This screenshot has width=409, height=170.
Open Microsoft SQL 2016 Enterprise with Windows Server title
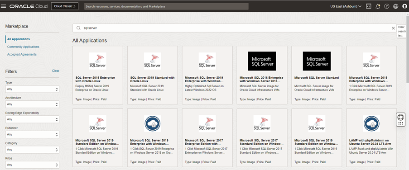[x=261, y=80]
